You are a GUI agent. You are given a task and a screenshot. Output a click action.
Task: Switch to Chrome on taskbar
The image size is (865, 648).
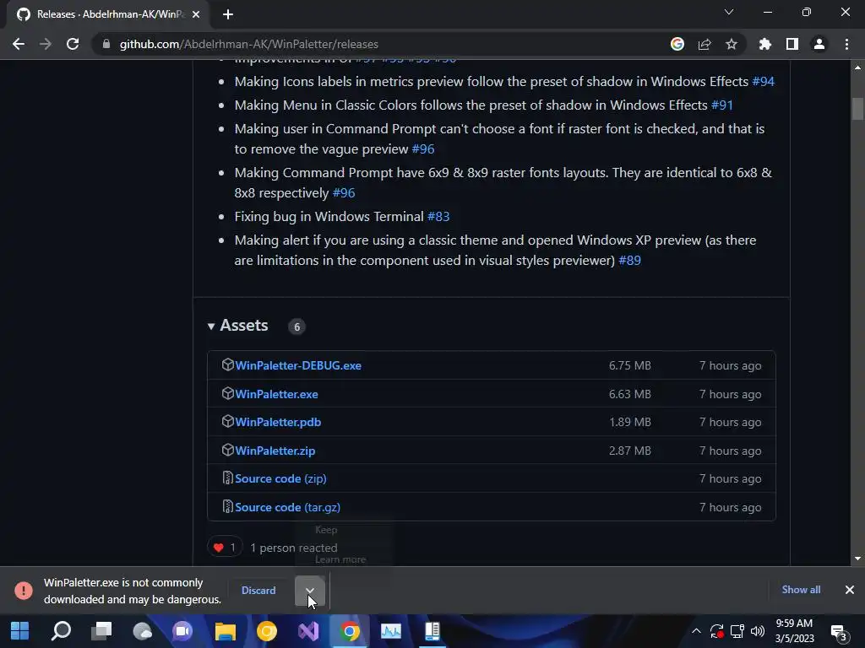(x=349, y=631)
